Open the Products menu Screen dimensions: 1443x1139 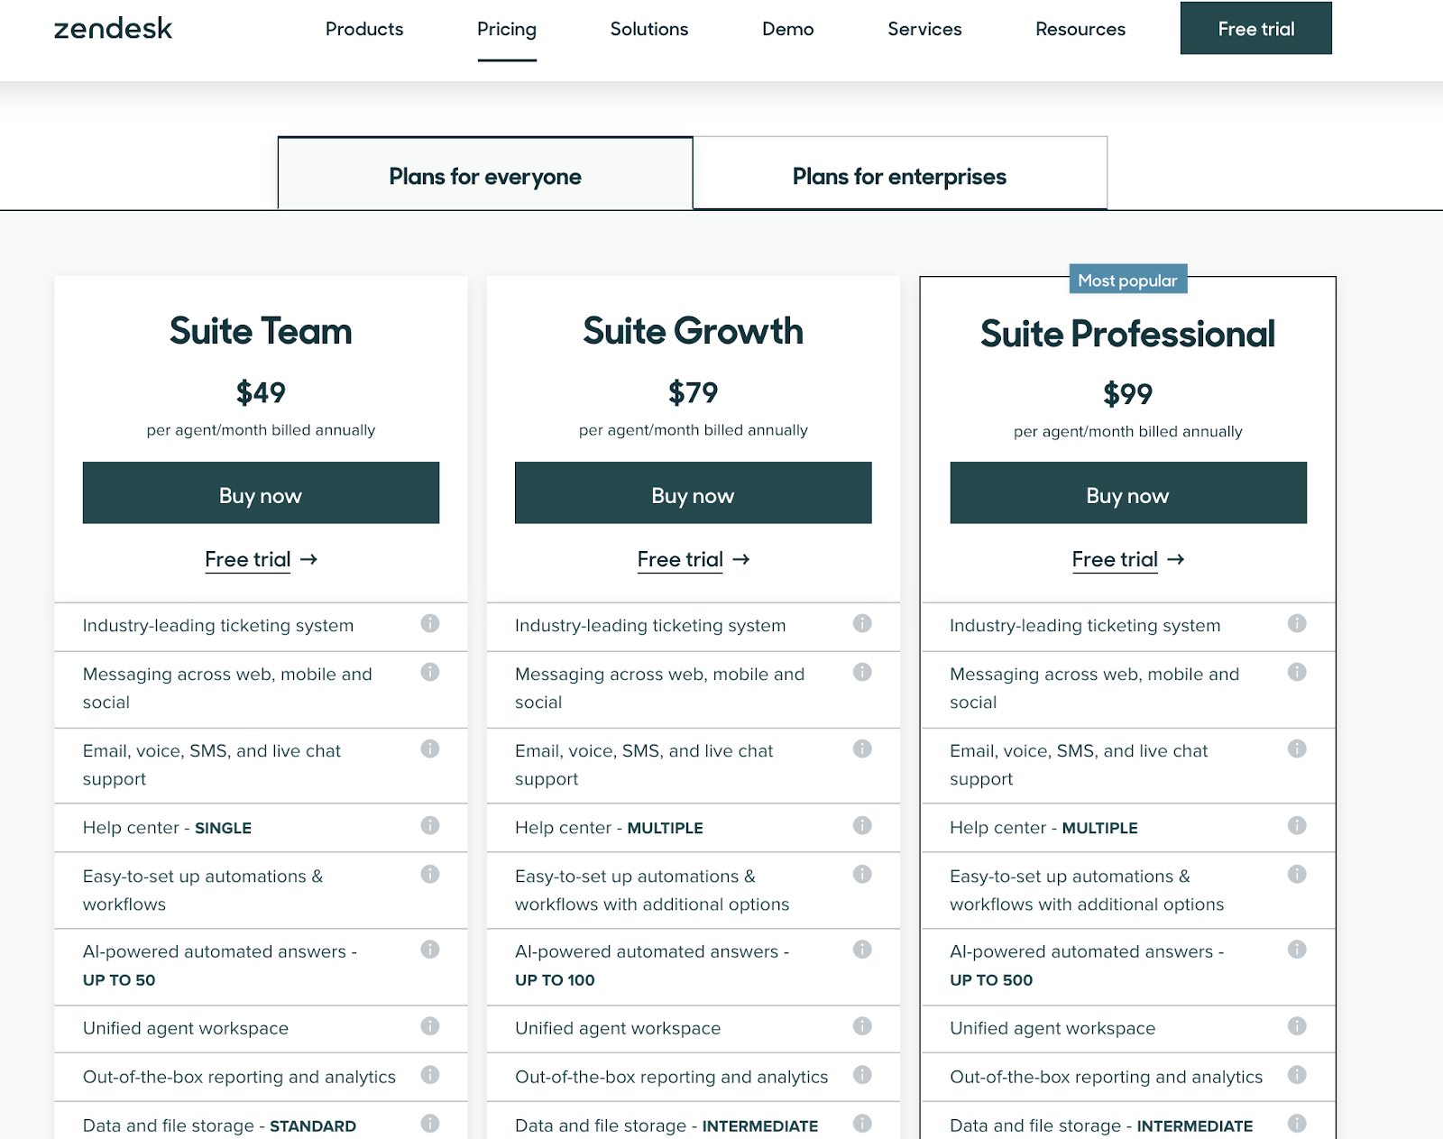pyautogui.click(x=364, y=29)
